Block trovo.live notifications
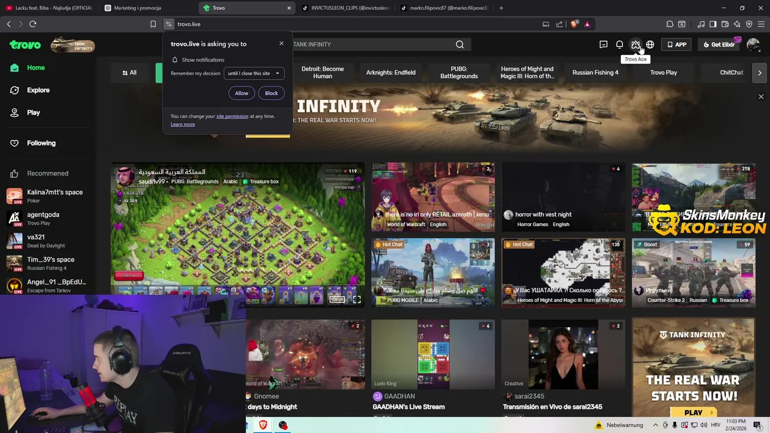This screenshot has width=770, height=433. [271, 93]
